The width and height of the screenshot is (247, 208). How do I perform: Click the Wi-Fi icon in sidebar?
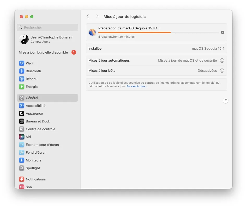[22, 63]
